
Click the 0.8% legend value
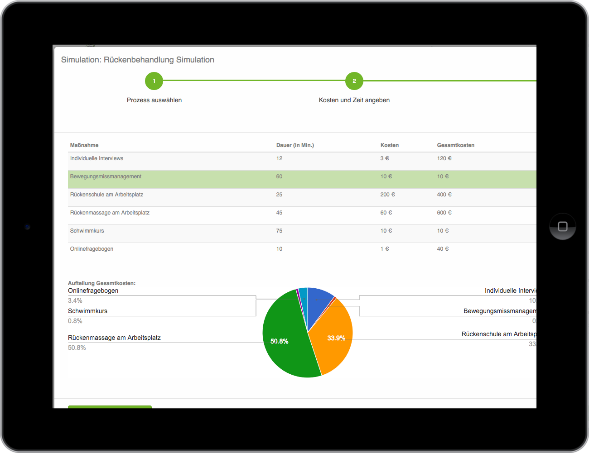pos(75,321)
